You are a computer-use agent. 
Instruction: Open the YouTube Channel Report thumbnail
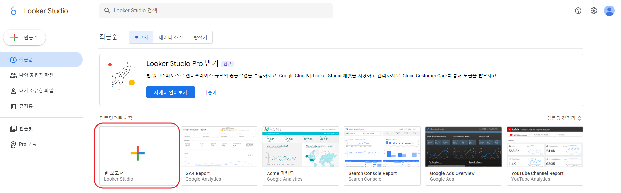pos(545,147)
